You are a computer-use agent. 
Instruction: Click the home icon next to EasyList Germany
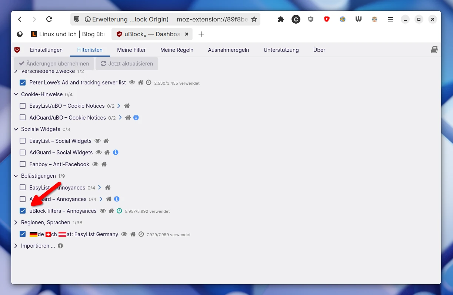coord(133,234)
